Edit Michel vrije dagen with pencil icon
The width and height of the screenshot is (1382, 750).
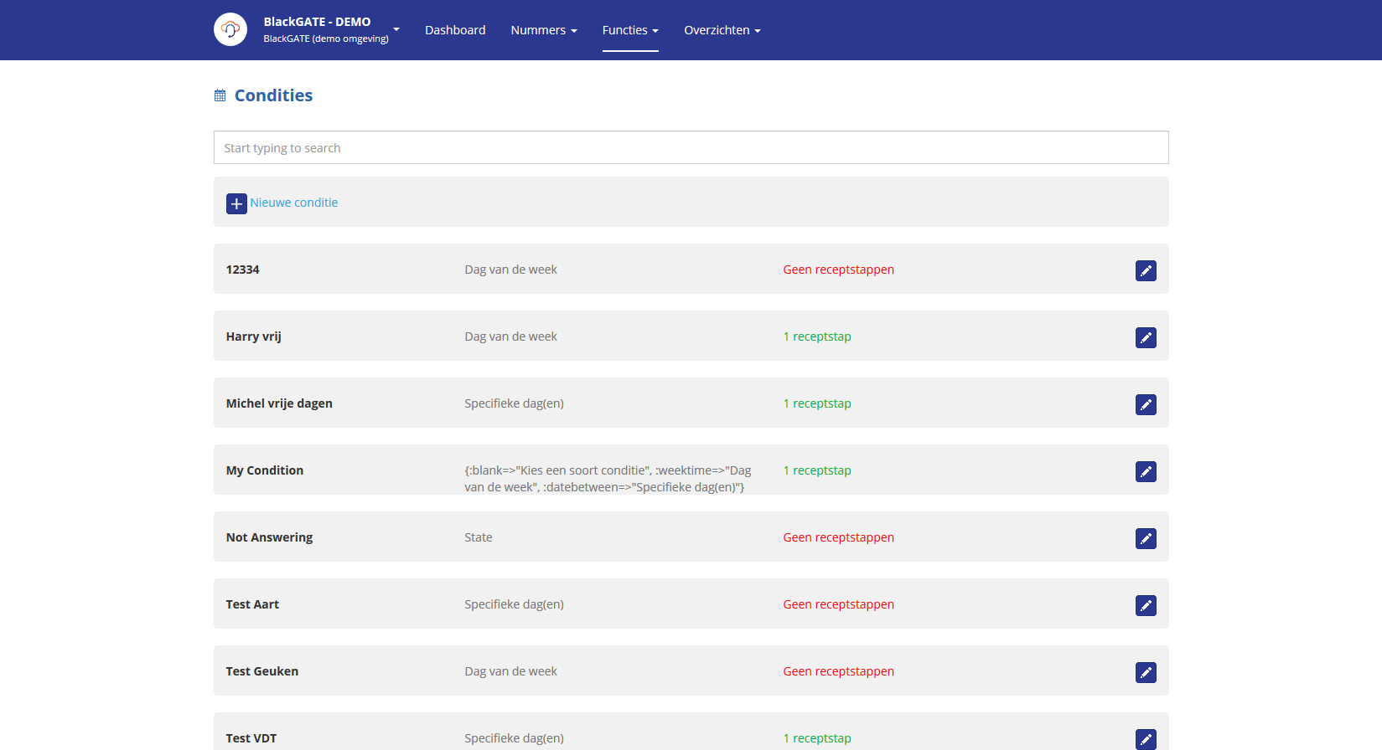click(1145, 404)
